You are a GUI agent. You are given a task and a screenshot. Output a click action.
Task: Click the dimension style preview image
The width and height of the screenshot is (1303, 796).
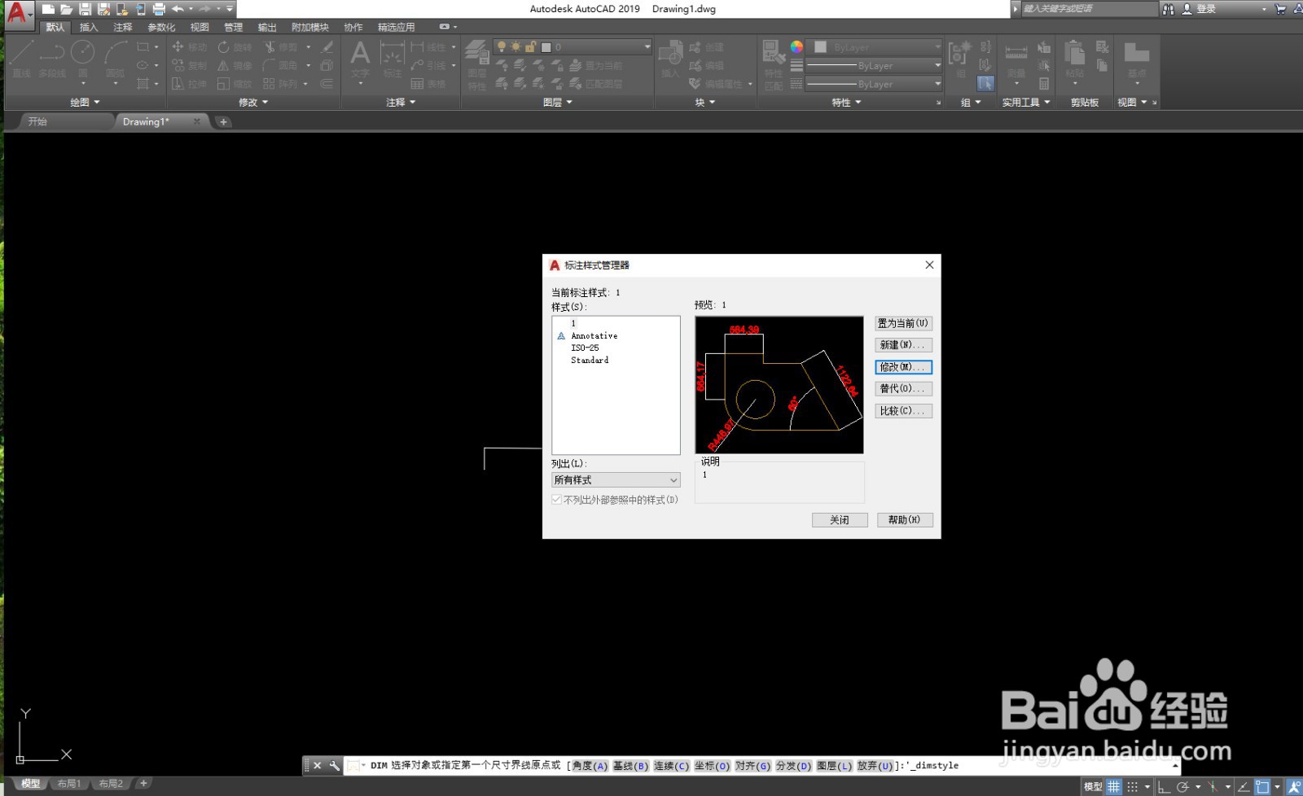779,385
